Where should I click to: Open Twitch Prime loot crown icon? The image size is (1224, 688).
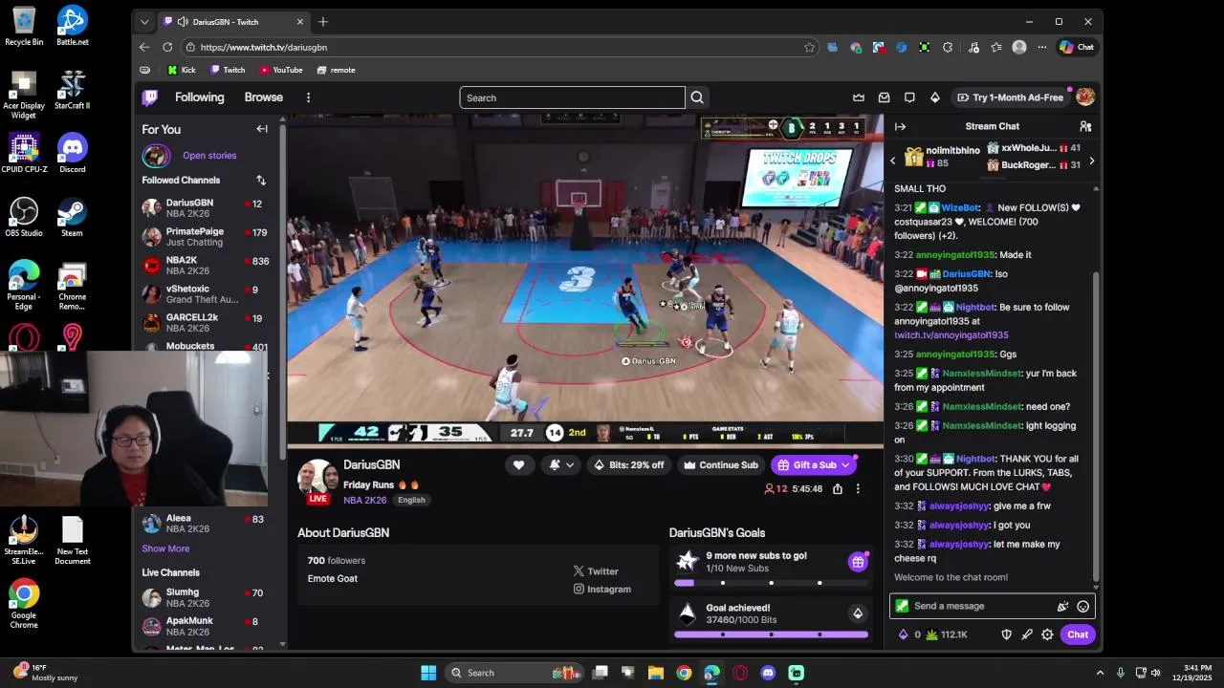tap(859, 97)
